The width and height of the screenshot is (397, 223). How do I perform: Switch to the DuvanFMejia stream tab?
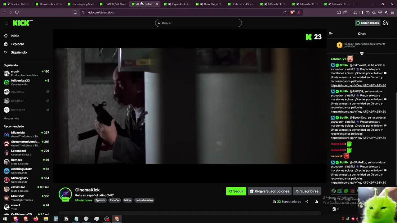pos(209,4)
